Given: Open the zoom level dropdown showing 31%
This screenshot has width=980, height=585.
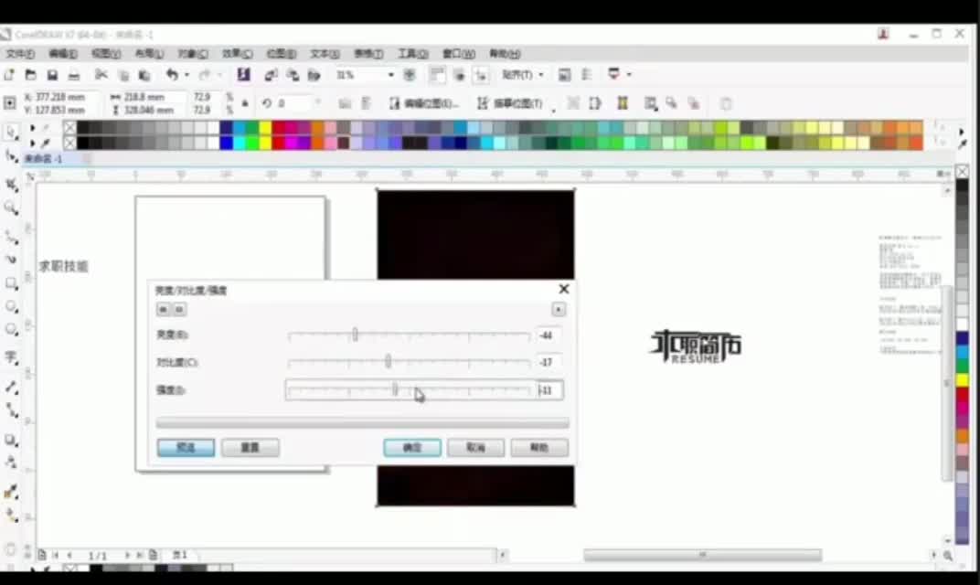Looking at the screenshot, I should point(389,75).
